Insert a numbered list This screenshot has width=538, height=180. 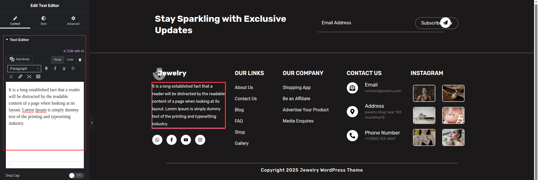11,76
